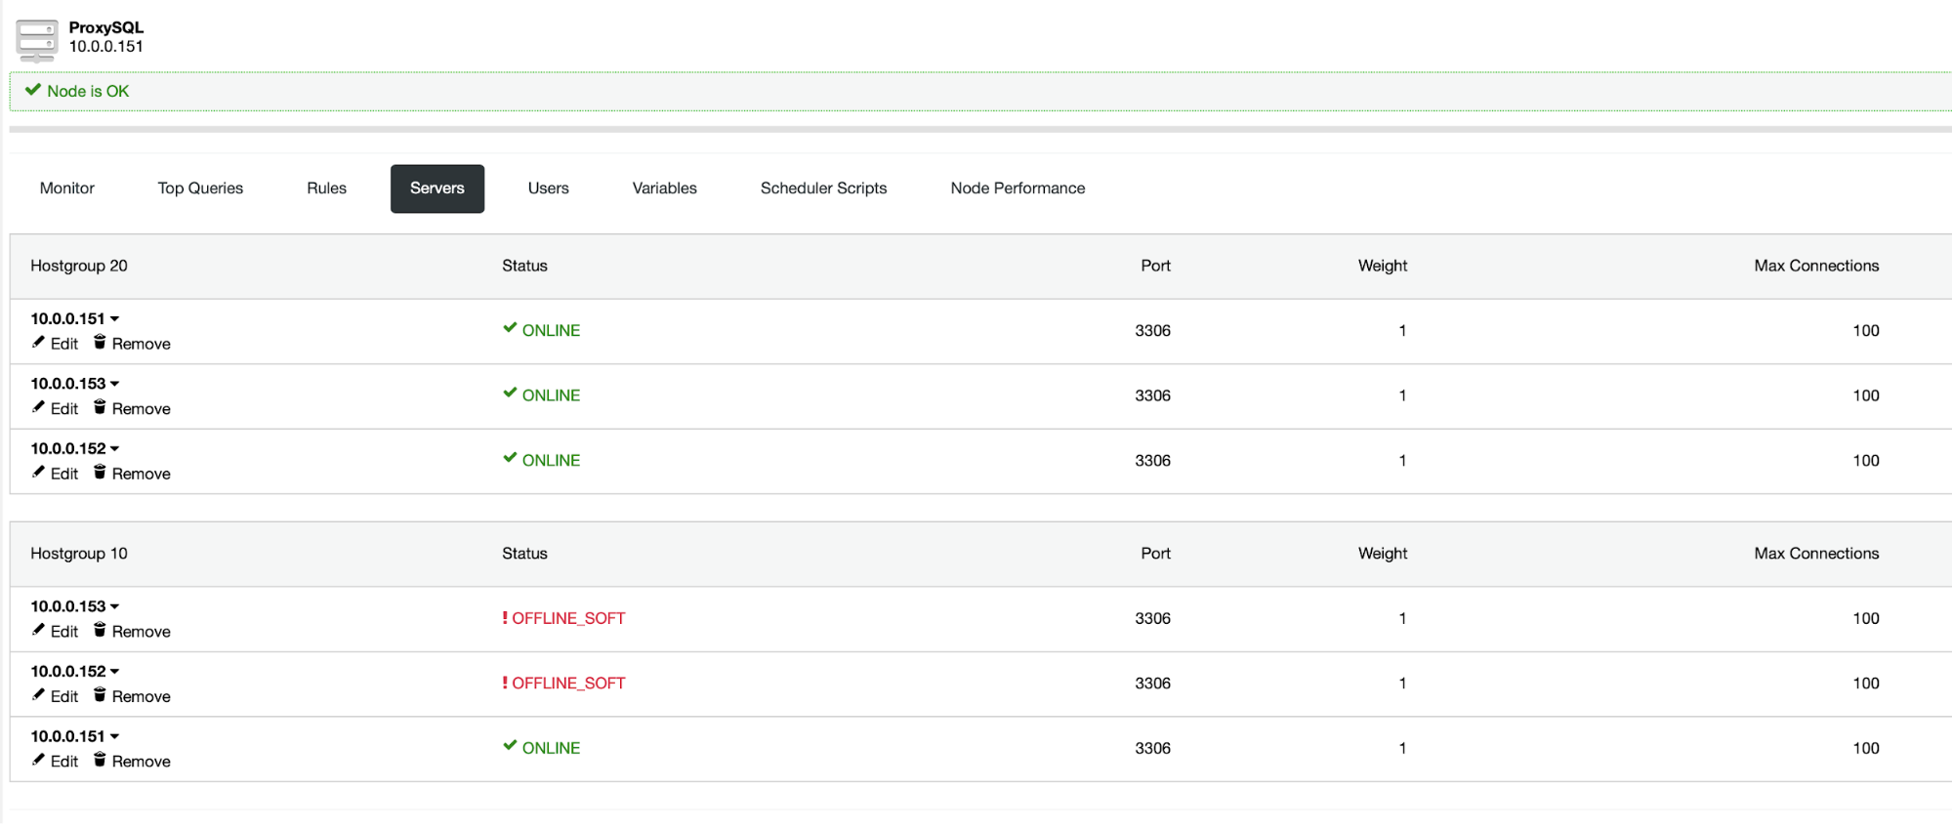
Task: Click pencil Edit icon for 10.0.0.152 in Hostgroup 10
Action: pyautogui.click(x=38, y=695)
